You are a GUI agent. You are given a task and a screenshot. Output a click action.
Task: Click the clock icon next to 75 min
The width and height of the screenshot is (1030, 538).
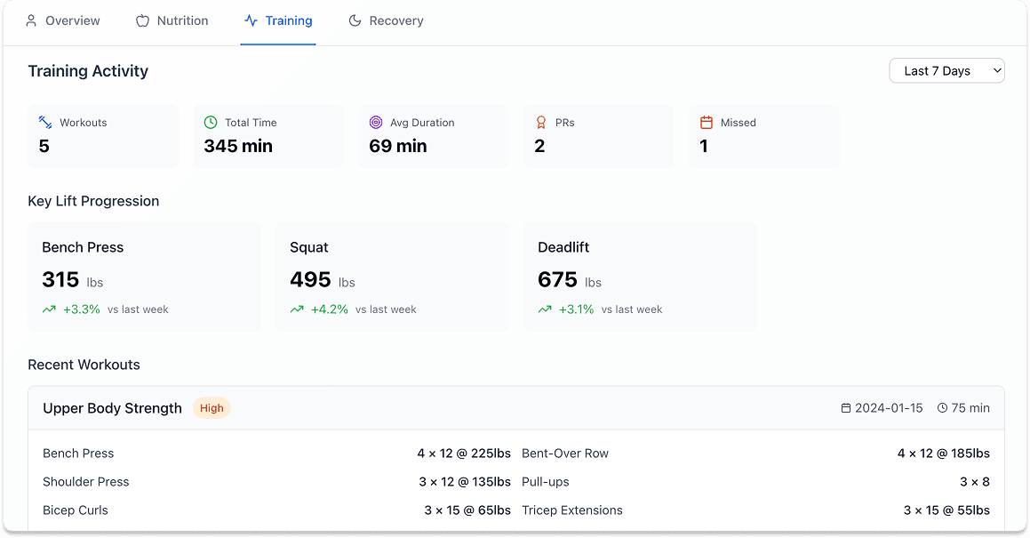(942, 408)
